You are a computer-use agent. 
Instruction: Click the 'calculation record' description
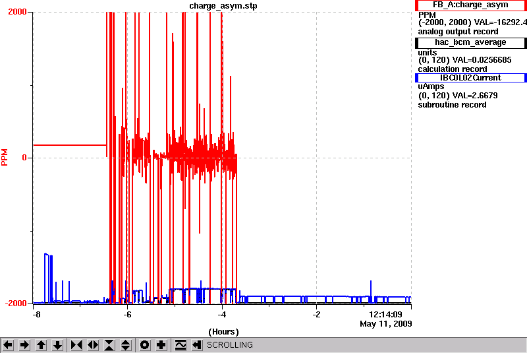[x=453, y=69]
